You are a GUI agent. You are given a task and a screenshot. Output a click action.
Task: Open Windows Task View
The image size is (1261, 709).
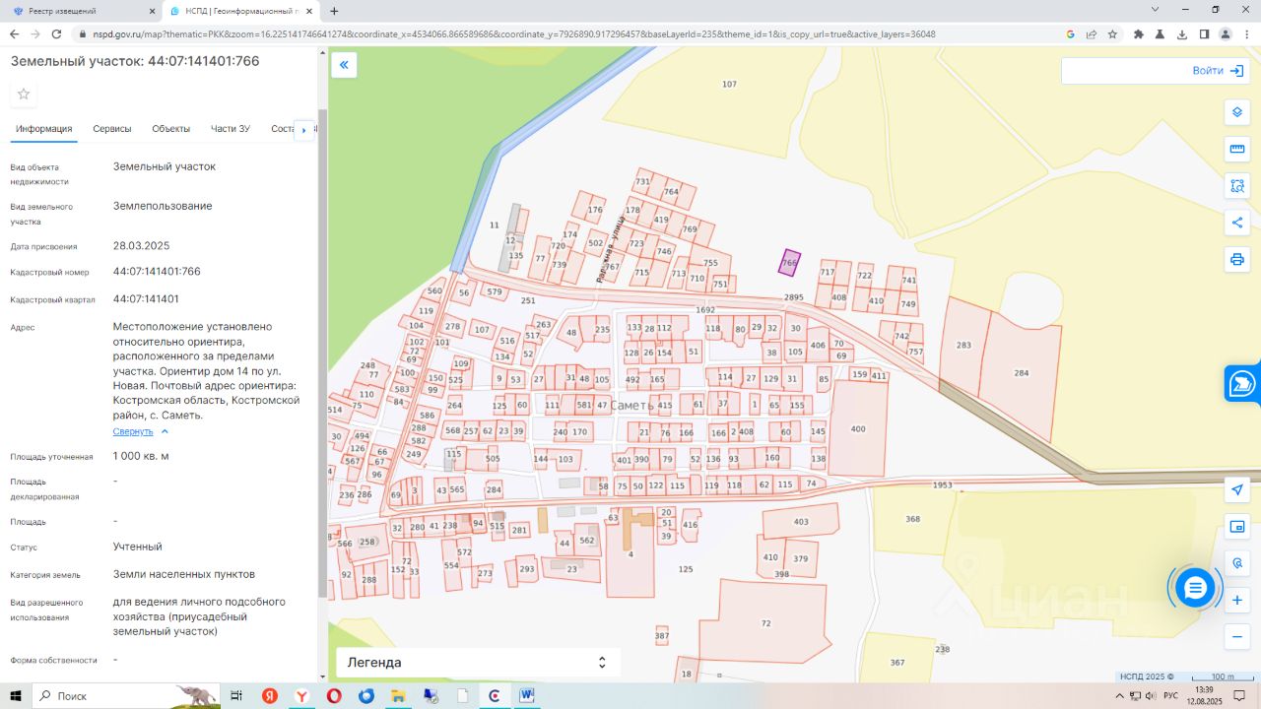(236, 695)
